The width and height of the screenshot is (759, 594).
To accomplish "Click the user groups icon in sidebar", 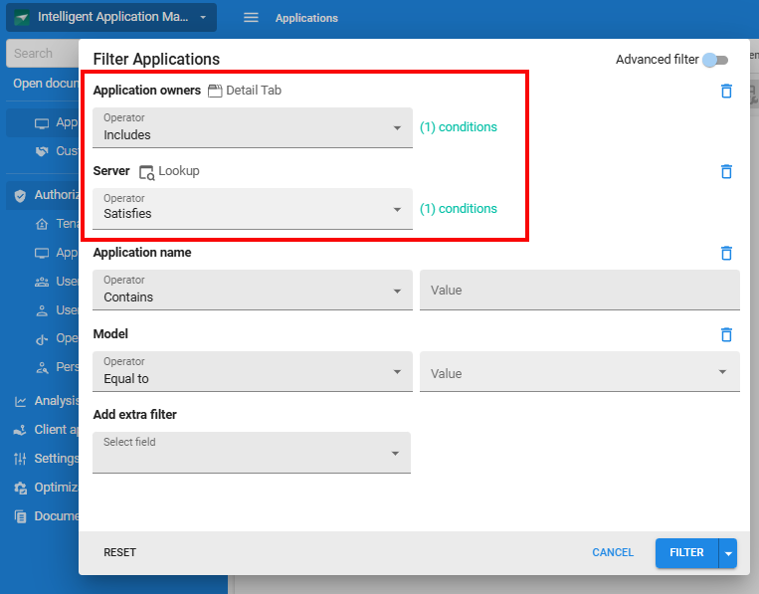I will pyautogui.click(x=42, y=282).
